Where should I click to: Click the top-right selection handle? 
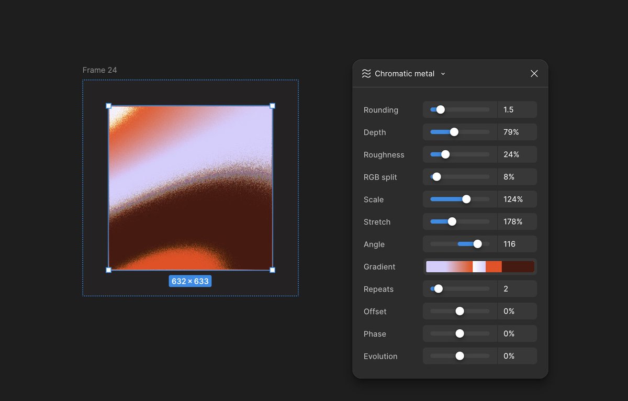click(273, 106)
